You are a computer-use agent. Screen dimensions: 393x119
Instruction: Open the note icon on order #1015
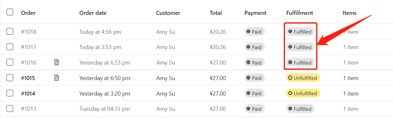pos(56,78)
